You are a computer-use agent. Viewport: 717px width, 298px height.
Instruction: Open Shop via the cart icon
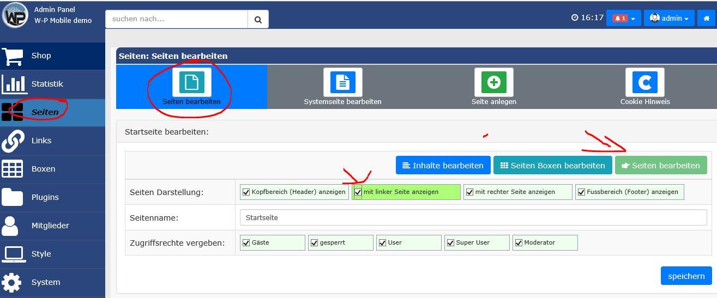13,56
